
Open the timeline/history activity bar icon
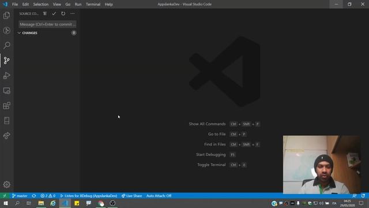(x=6, y=31)
